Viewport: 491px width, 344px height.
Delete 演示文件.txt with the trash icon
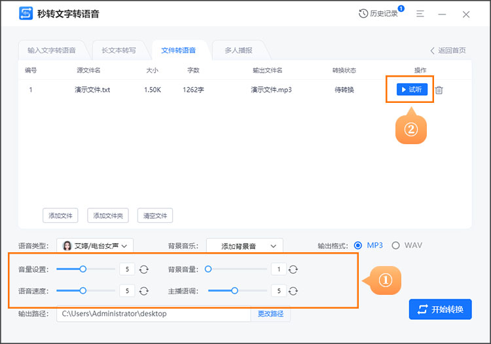439,90
